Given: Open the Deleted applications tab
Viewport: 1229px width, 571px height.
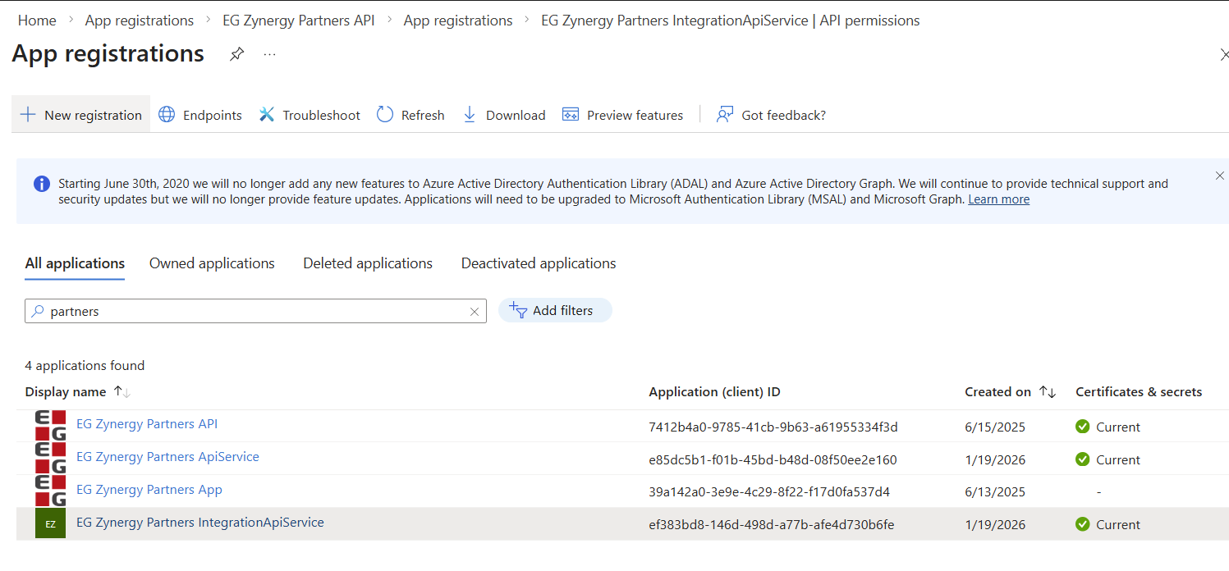Looking at the screenshot, I should [x=368, y=263].
